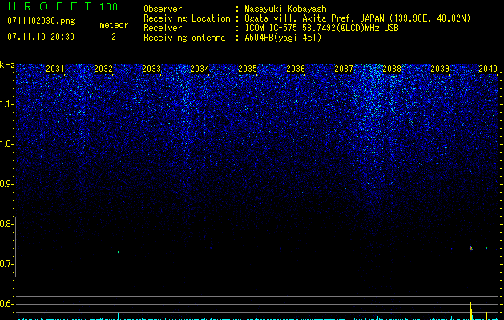Click the 0.7 kHz frequency label
The height and width of the screenshot is (320, 504).
[x=6, y=264]
